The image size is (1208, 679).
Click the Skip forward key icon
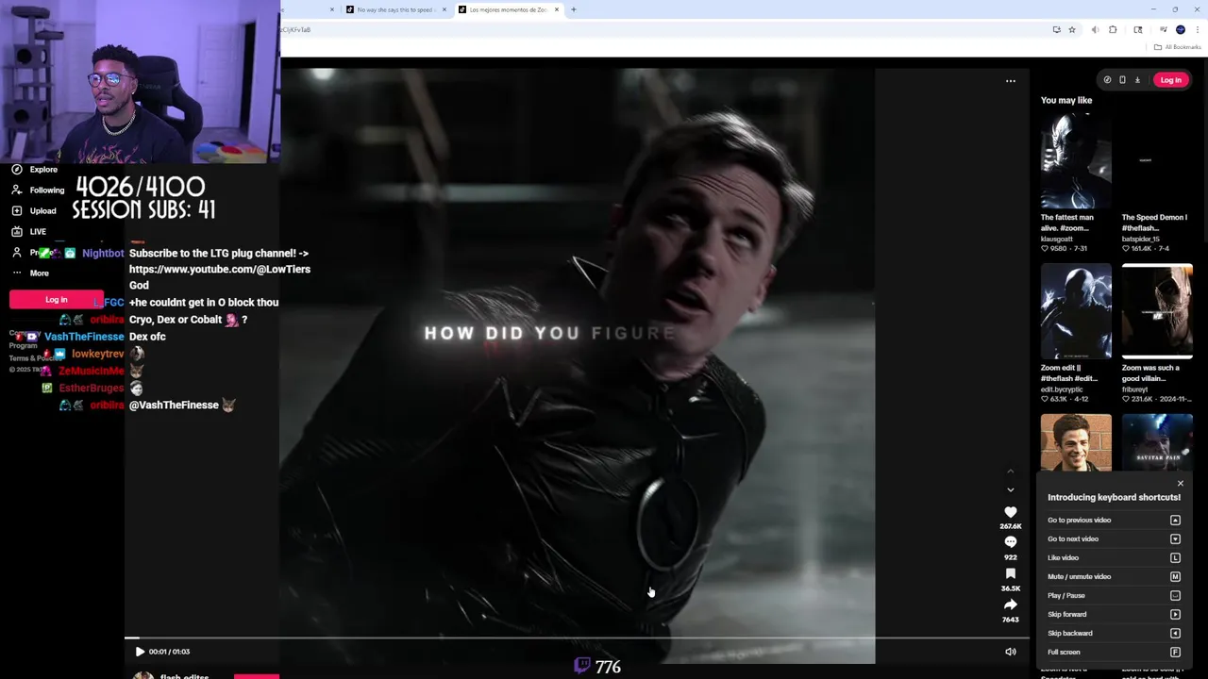point(1175,615)
